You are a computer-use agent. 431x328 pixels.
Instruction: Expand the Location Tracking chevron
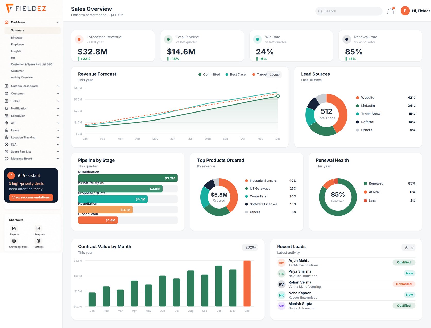pos(58,137)
